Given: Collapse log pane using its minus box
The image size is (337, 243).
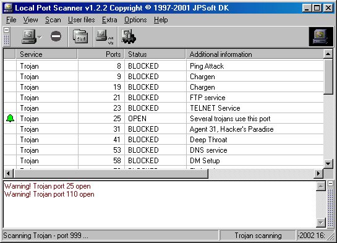Looking at the screenshot, I should [331, 184].
